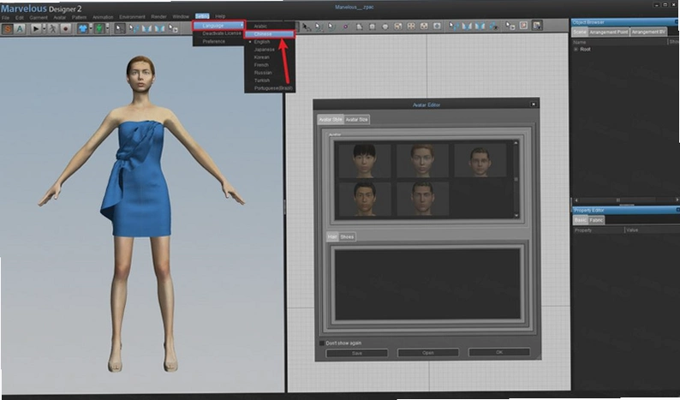Screen dimensions: 680x400
Task: Expand the Root node in Object Browser
Action: (x=576, y=50)
